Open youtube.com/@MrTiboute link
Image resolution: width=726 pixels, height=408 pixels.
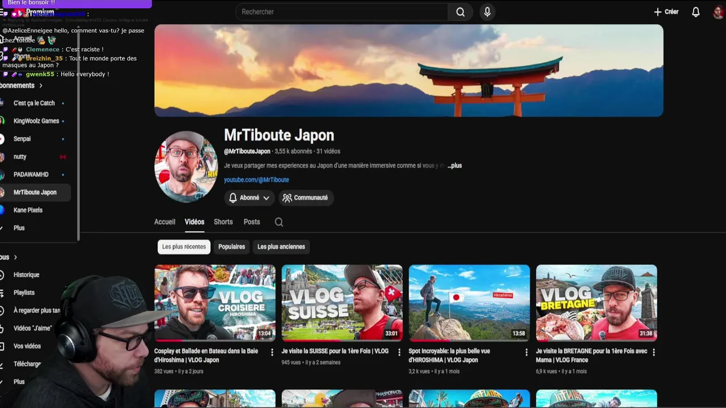[x=256, y=180]
